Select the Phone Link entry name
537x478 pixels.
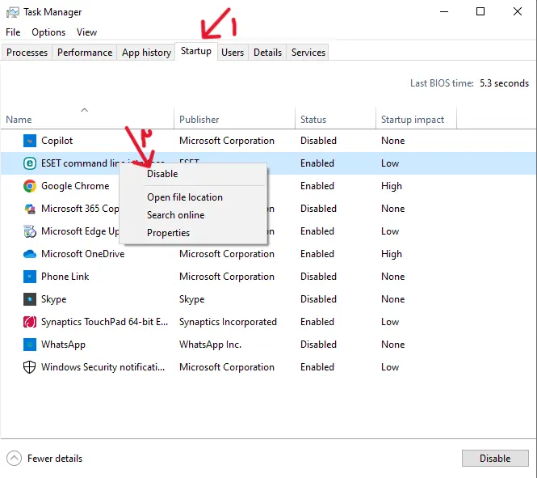[x=65, y=277]
